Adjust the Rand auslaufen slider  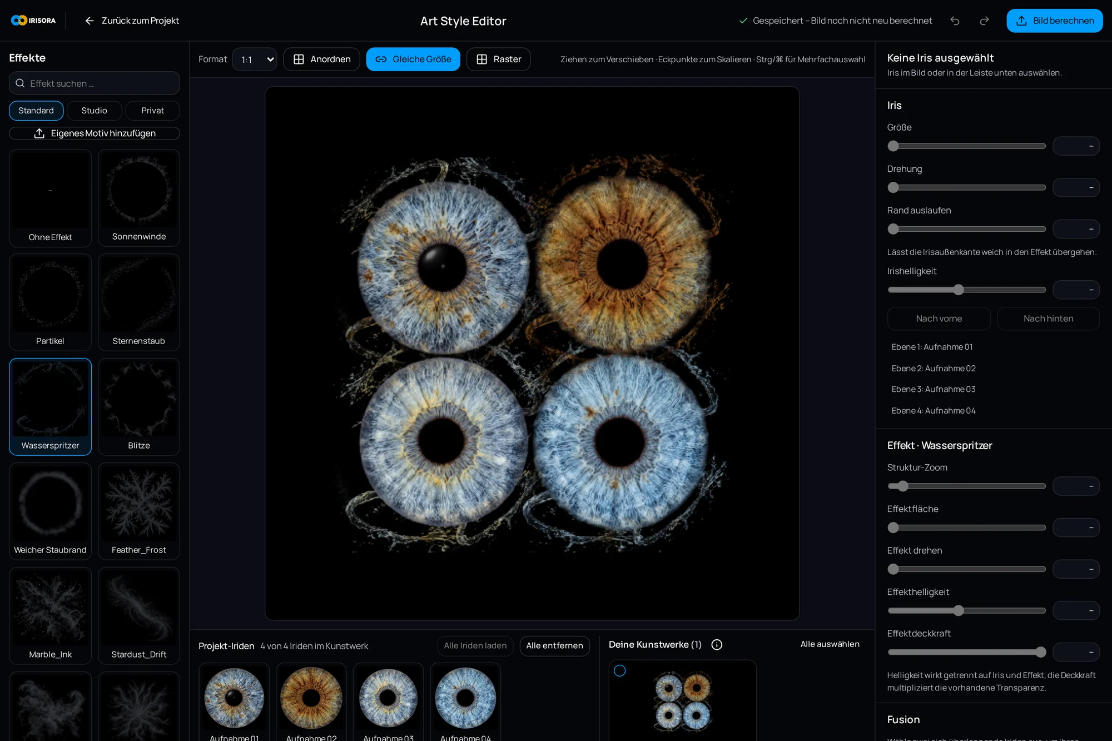[x=966, y=229]
